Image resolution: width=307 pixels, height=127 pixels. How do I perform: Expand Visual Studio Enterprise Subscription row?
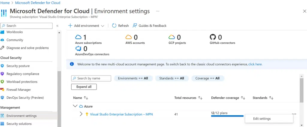pos(81,114)
